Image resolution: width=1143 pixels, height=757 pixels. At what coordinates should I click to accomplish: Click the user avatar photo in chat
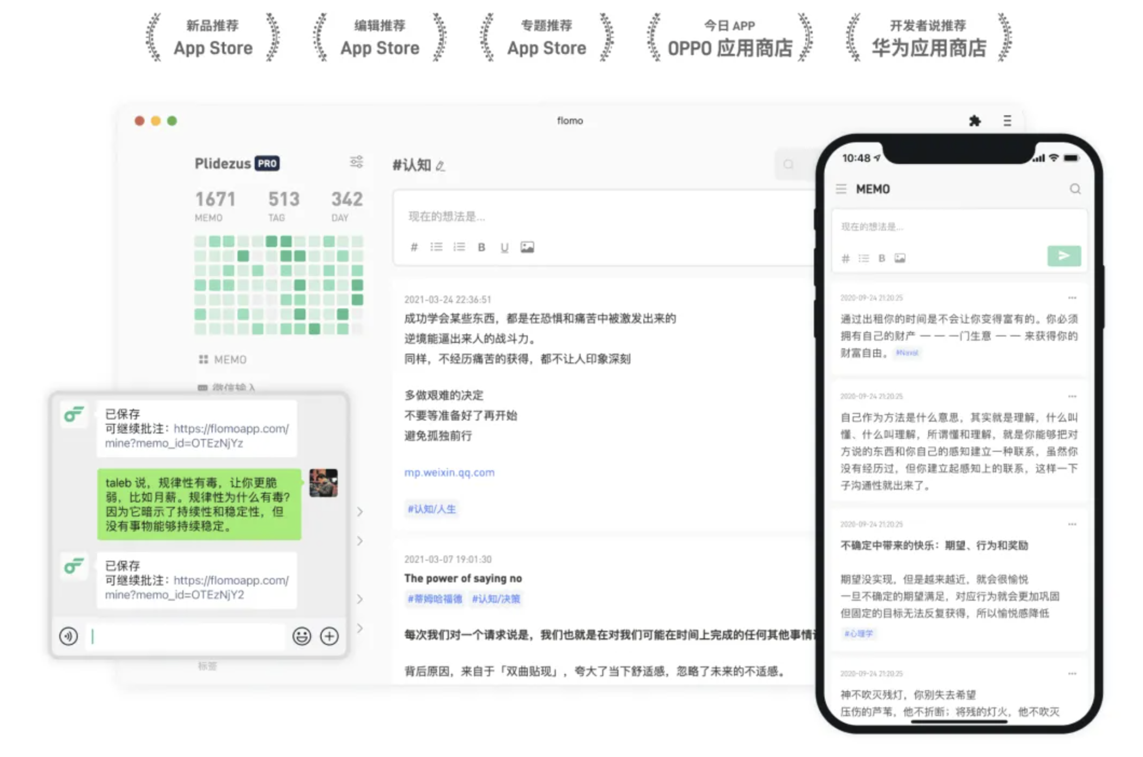point(323,483)
